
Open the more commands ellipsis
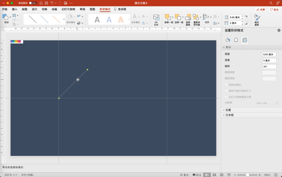(x=71, y=3)
